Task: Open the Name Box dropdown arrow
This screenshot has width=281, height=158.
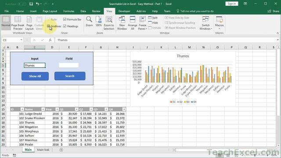Action: (x=22, y=40)
